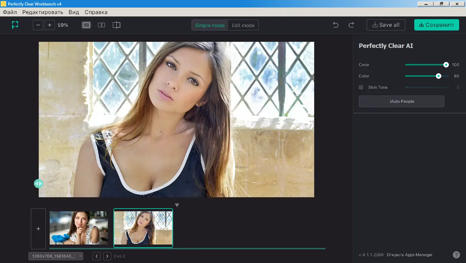The width and height of the screenshot is (466, 263).
Task: Collapse the filmstrip with triangle arrow
Action: 177,205
